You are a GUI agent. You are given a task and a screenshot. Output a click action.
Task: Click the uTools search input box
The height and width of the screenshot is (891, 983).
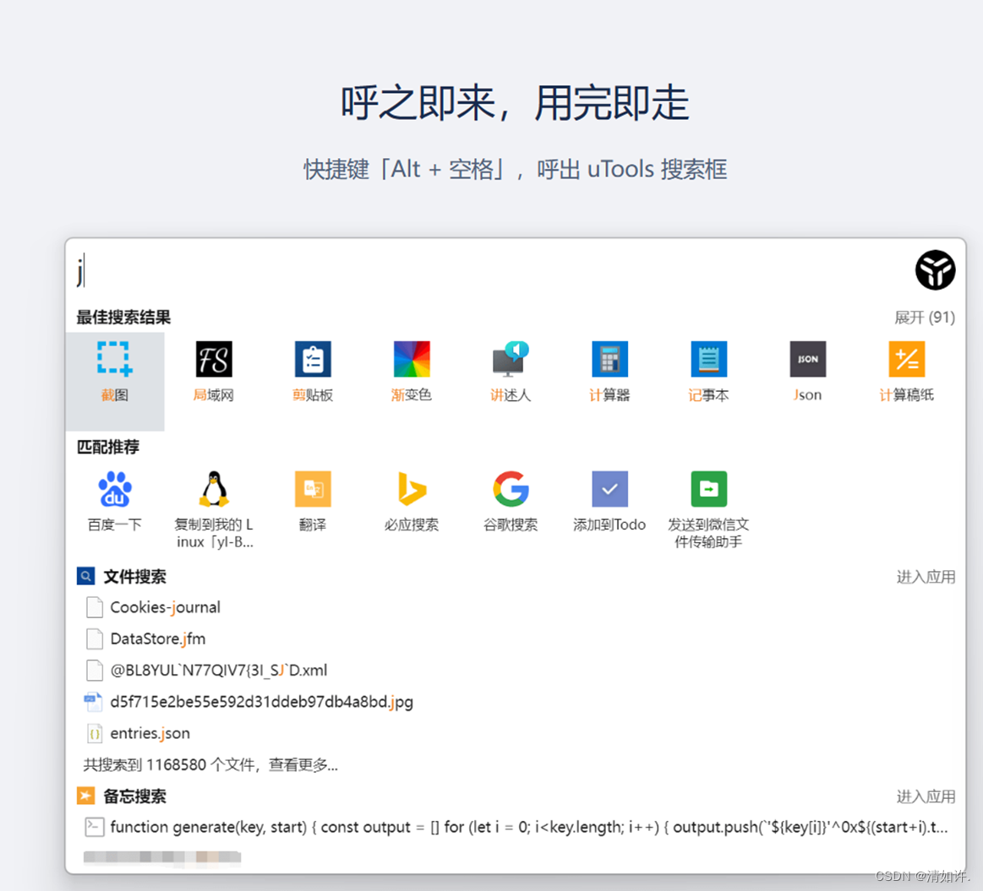pyautogui.click(x=489, y=271)
